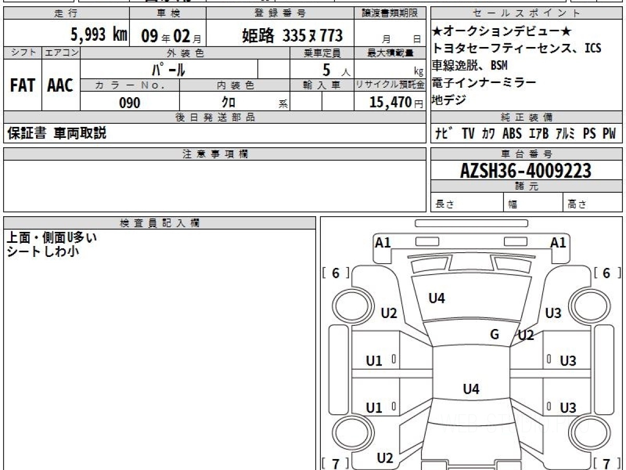Select the G mark on the windshield
626x470 pixels.
[x=495, y=334]
